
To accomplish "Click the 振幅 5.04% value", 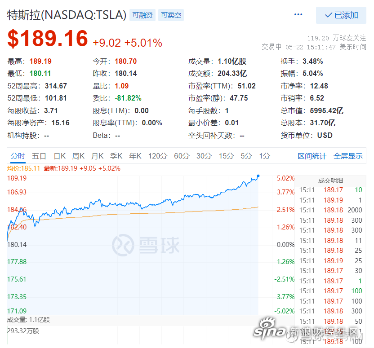I will click(313, 73).
